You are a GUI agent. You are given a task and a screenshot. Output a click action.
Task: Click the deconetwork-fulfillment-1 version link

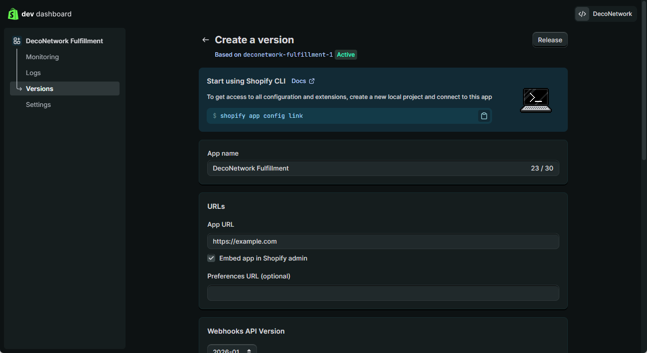[x=288, y=55]
